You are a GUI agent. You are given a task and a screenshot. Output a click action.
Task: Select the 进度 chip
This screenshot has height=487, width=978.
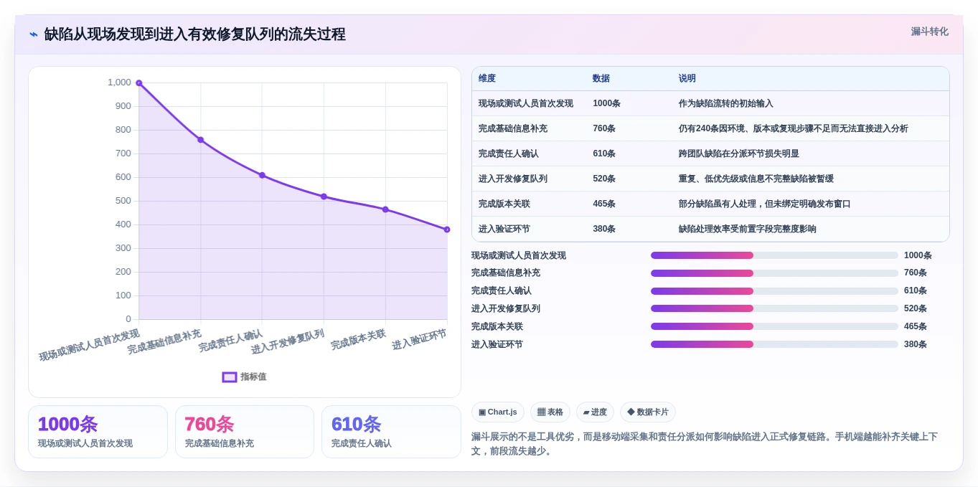[x=595, y=412]
